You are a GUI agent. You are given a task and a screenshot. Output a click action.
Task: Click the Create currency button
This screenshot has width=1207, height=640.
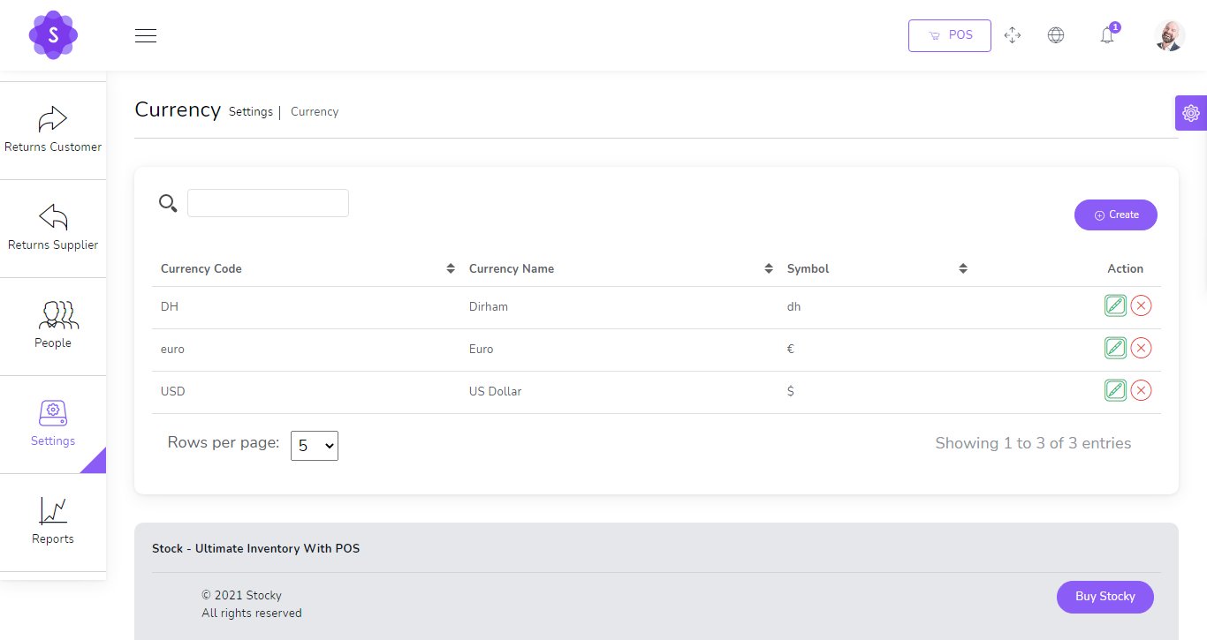pos(1115,215)
